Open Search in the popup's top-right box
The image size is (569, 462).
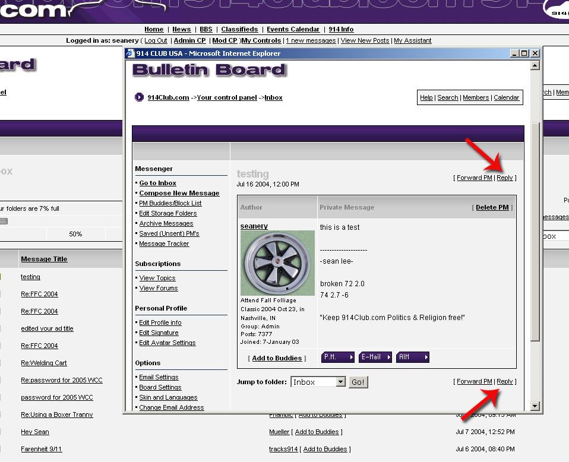point(448,97)
